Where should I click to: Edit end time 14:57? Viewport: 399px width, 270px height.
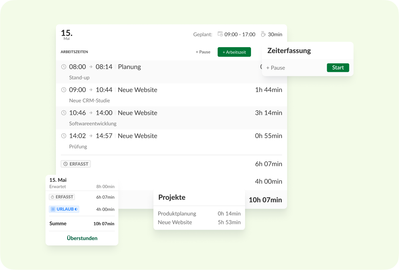[104, 136]
